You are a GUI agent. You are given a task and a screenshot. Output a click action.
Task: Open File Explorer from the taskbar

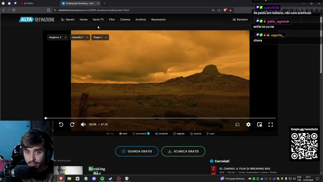69,178
